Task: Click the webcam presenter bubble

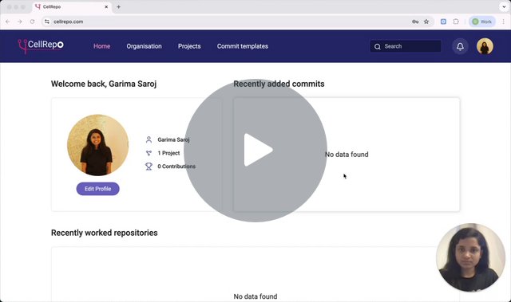Action: 470,257
